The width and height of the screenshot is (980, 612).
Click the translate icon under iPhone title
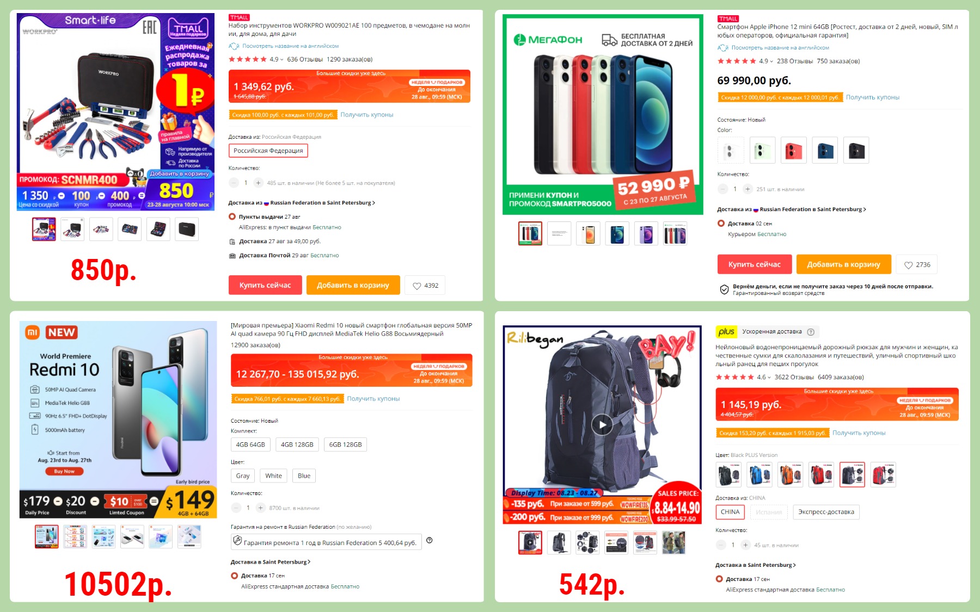click(723, 48)
